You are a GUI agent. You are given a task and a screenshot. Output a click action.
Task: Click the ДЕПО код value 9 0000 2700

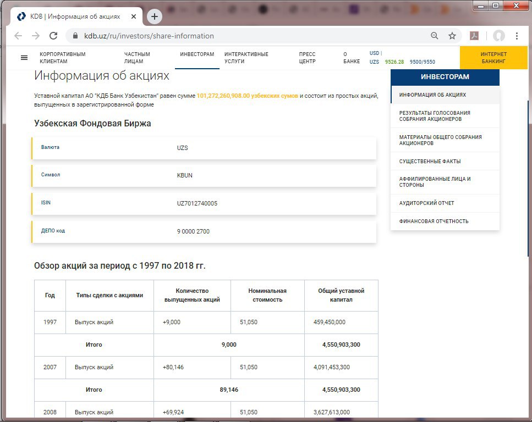(194, 231)
